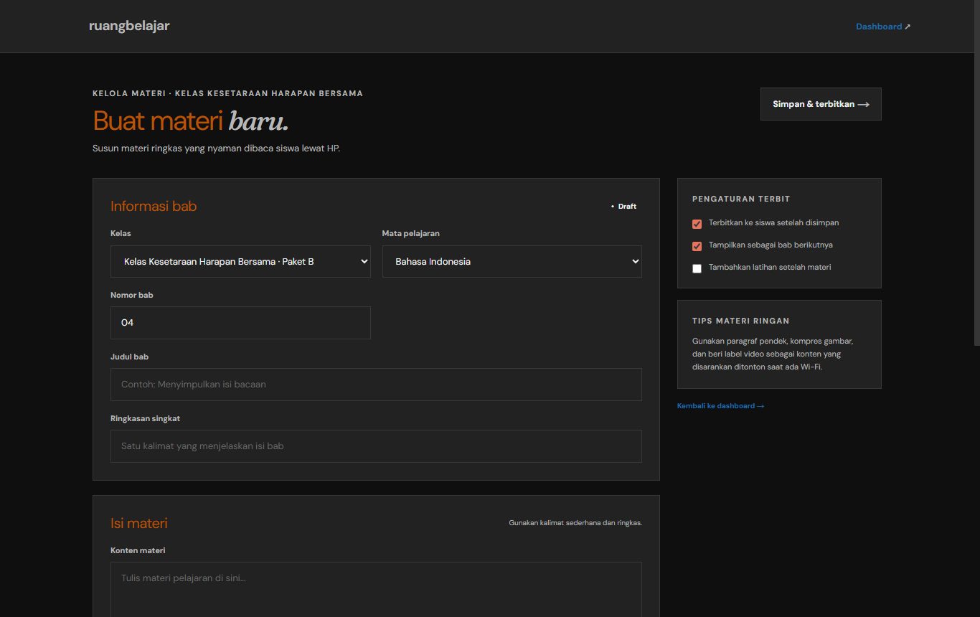Click the Pengaturan Terbit panel title

coord(741,199)
